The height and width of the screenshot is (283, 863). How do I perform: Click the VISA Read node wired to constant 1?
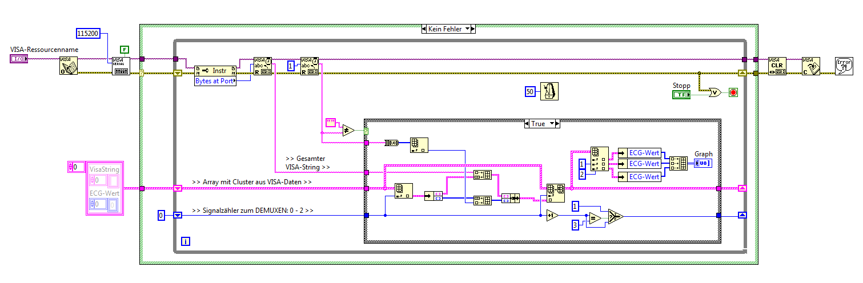pyautogui.click(x=310, y=66)
